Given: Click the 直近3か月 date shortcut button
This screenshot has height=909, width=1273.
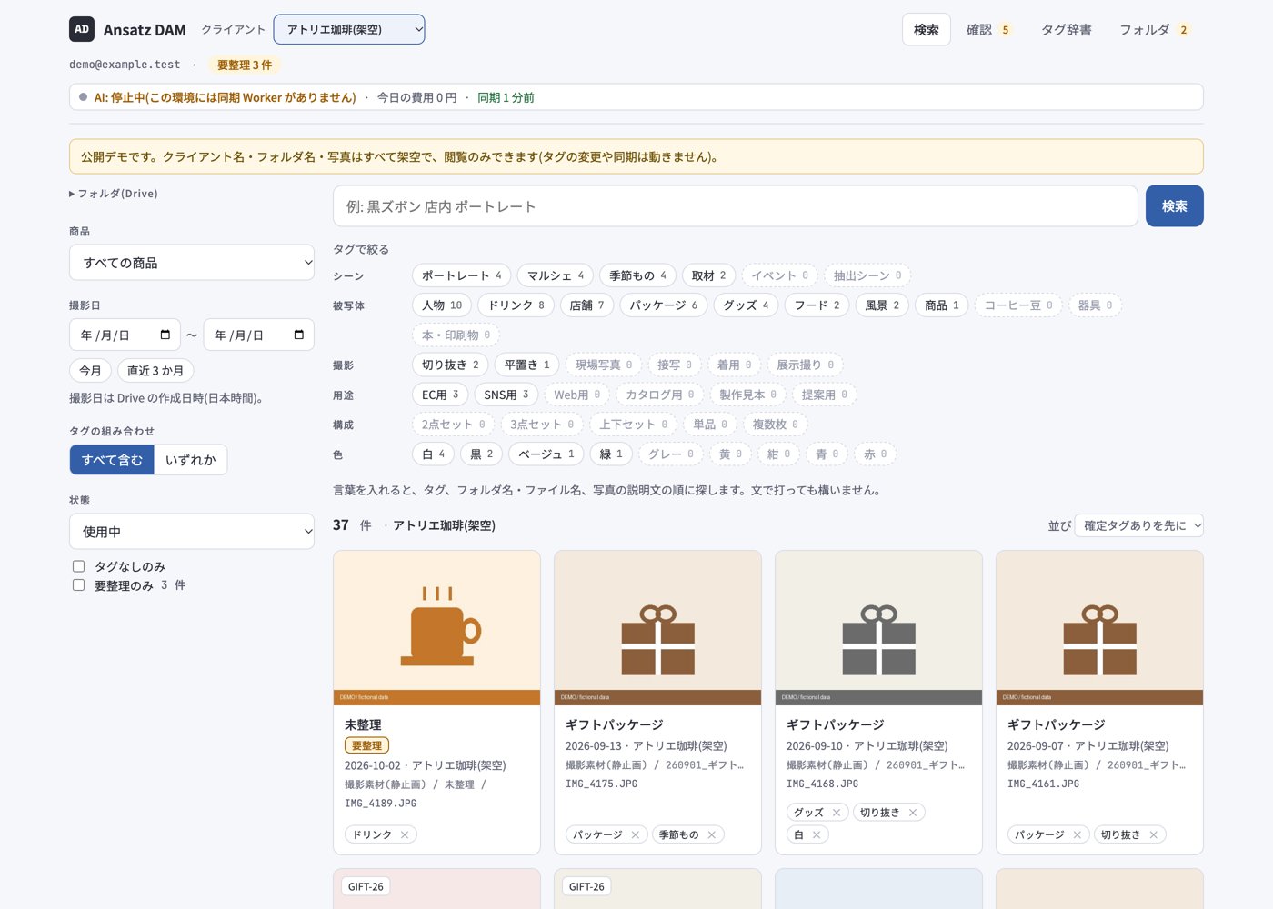Looking at the screenshot, I should tap(155, 370).
